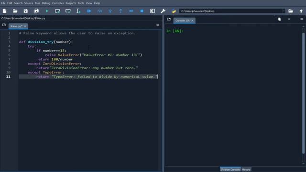
Task: Click line number 11 in gutter
Action: tap(8, 76)
